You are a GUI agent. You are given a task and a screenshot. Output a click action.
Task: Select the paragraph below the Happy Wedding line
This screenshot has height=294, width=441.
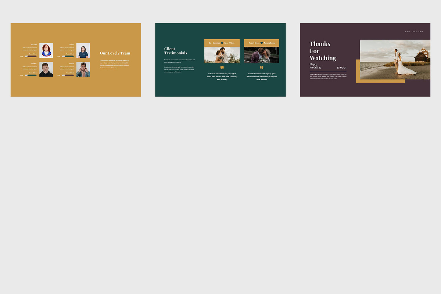[328, 76]
